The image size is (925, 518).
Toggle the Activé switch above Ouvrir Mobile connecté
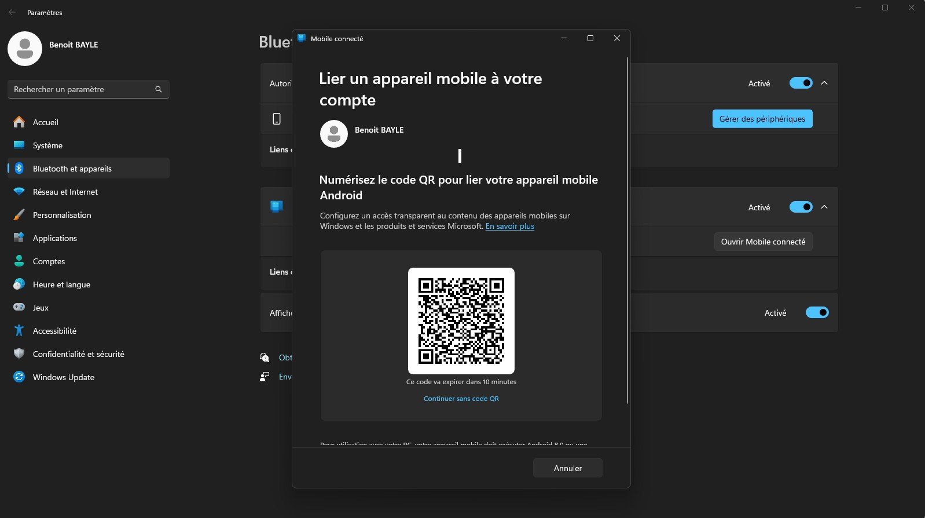(801, 207)
